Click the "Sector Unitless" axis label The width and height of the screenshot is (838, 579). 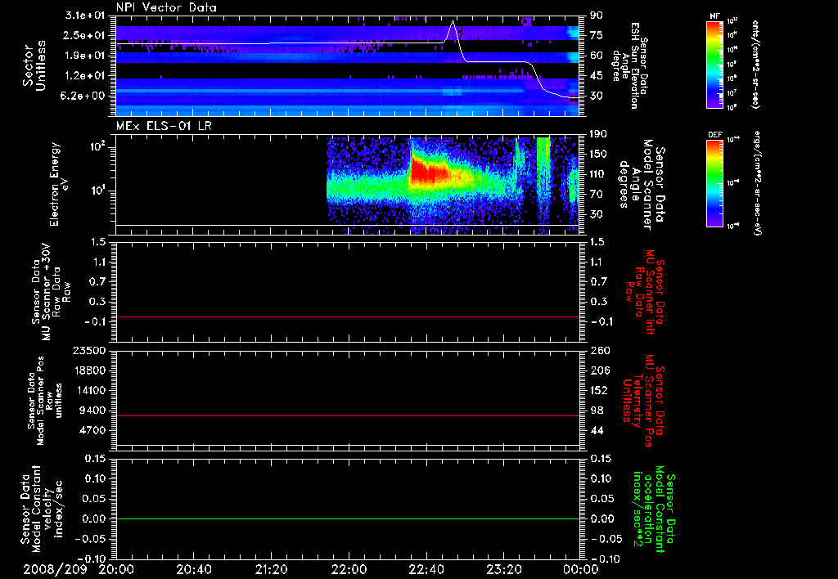pyautogui.click(x=34, y=65)
